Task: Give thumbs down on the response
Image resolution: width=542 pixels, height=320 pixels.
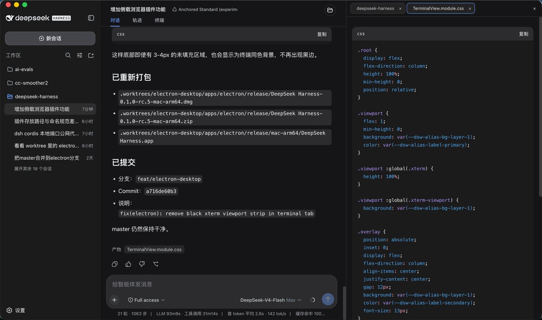Action: coord(142,264)
